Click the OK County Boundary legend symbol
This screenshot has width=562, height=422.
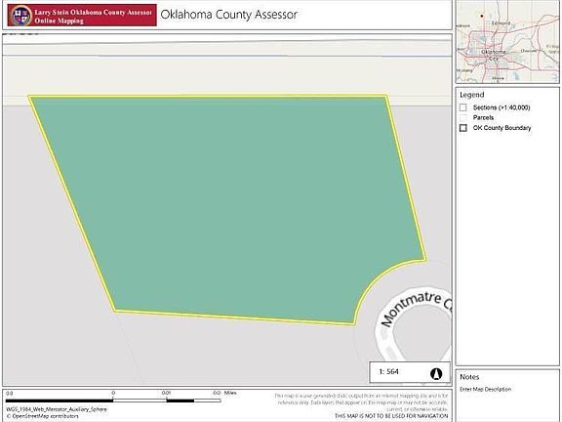tap(463, 128)
